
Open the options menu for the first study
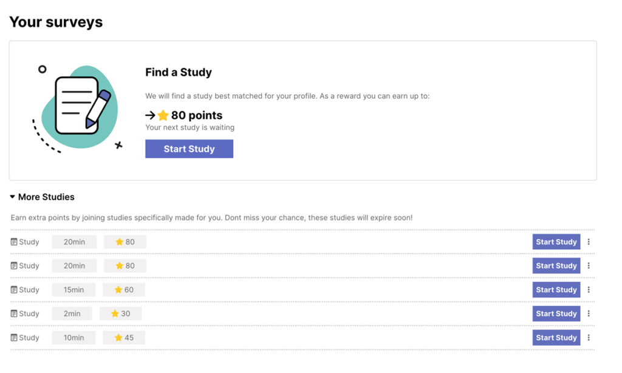pyautogui.click(x=589, y=241)
